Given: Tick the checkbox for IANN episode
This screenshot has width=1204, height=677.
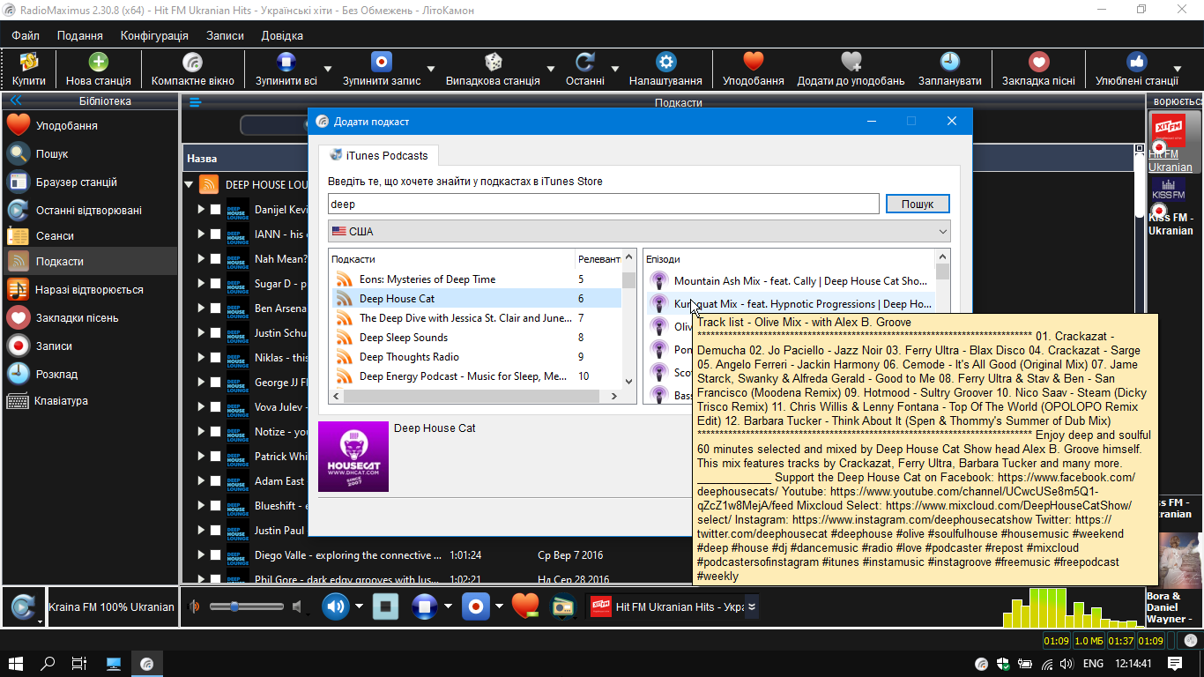Looking at the screenshot, I should pyautogui.click(x=215, y=234).
